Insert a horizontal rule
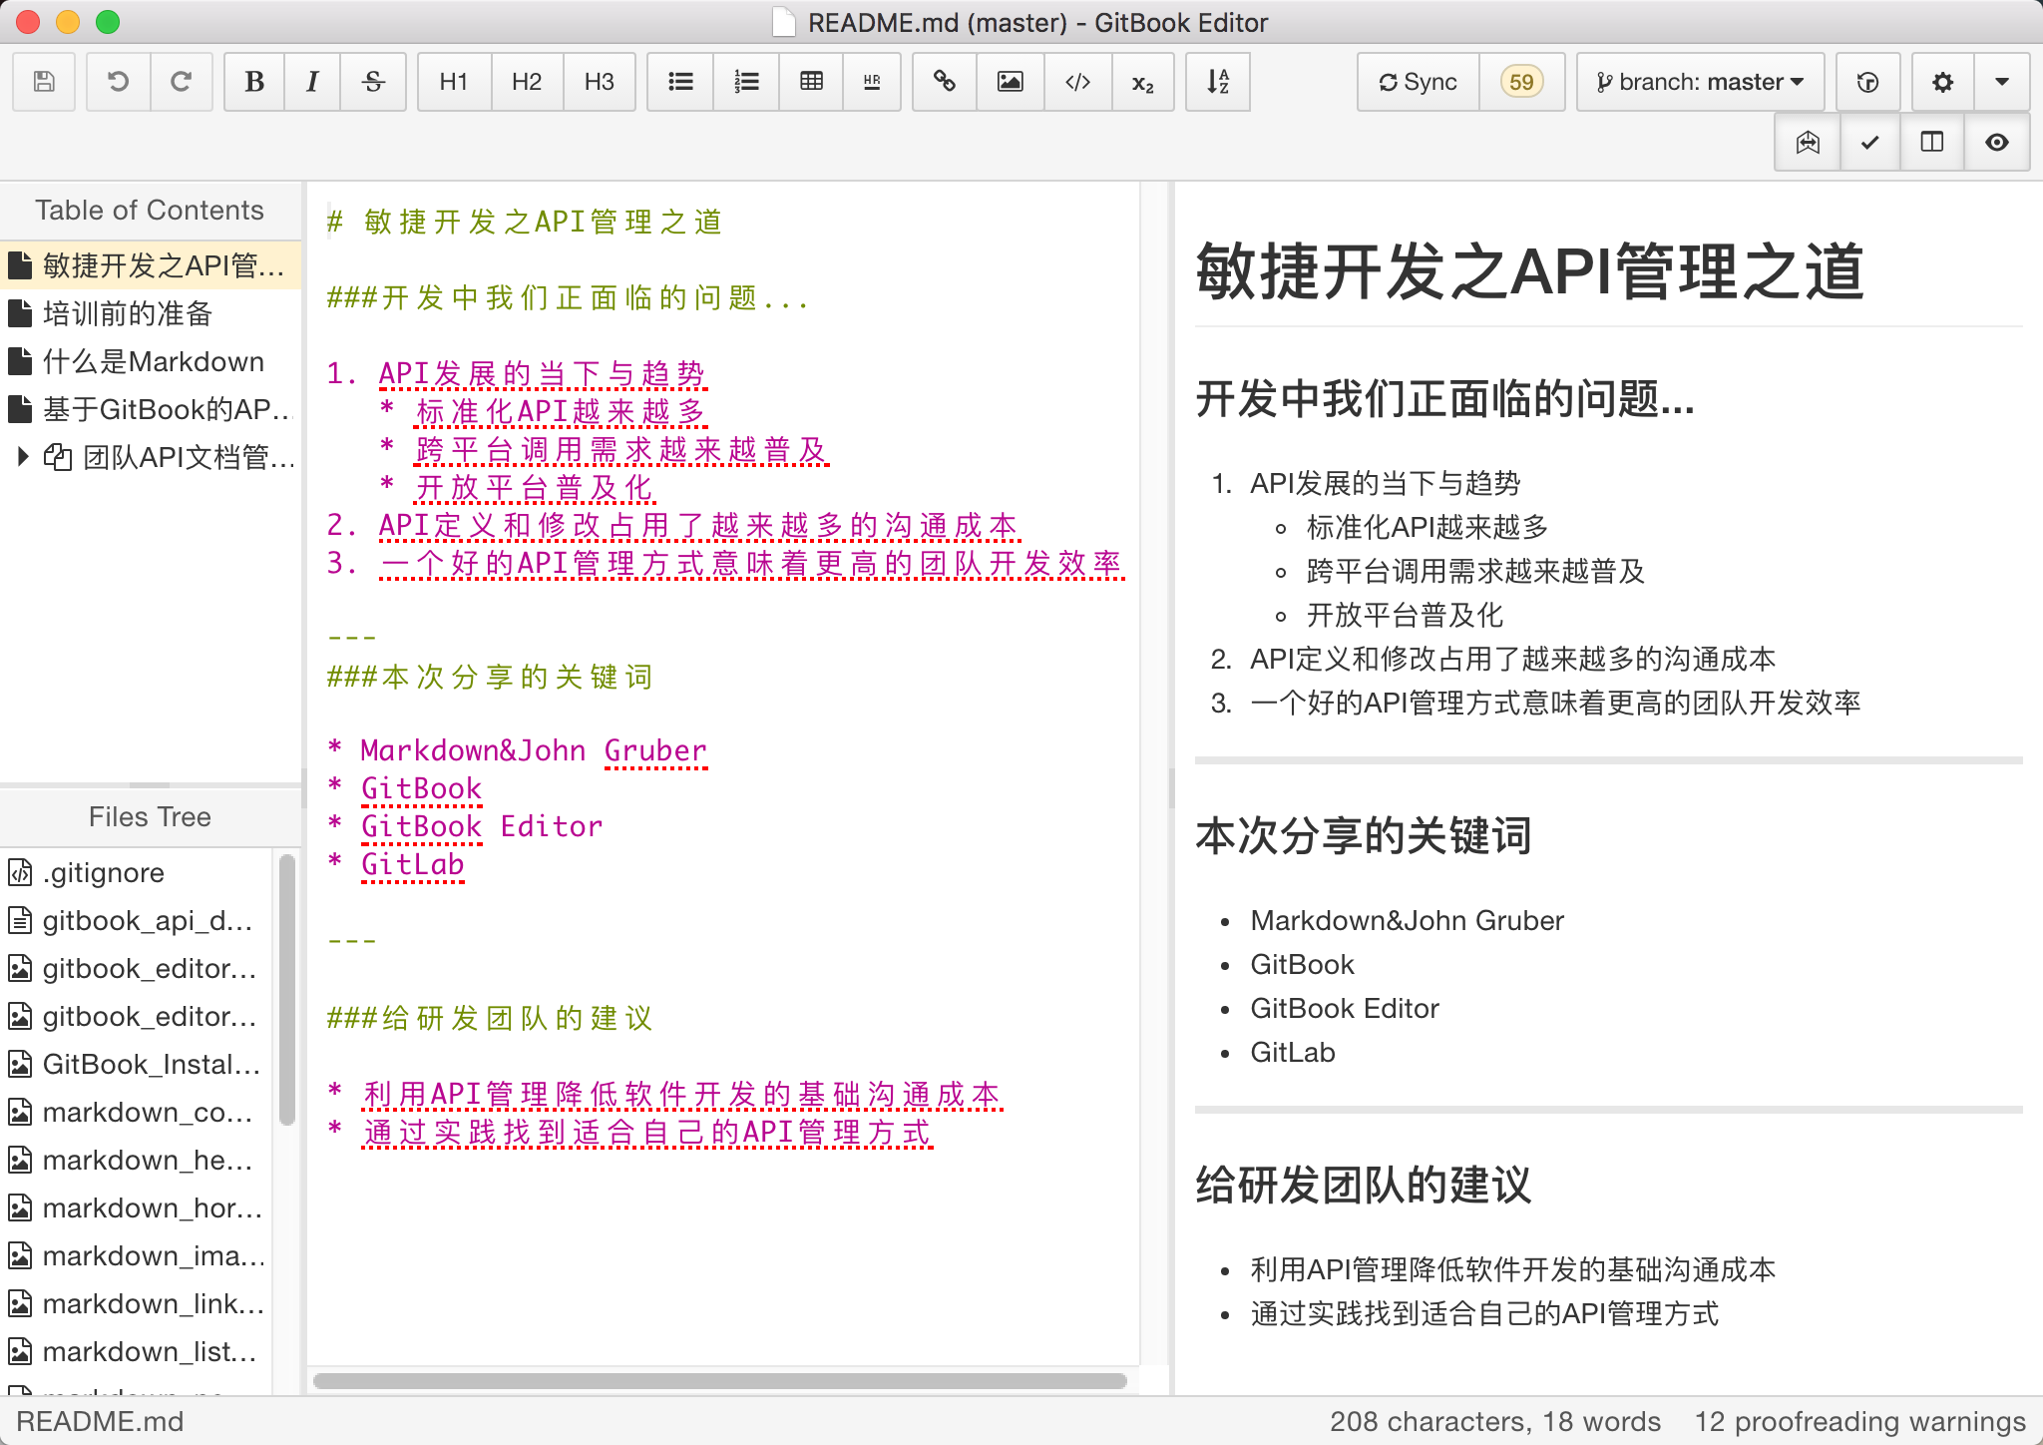This screenshot has width=2043, height=1445. 872,82
